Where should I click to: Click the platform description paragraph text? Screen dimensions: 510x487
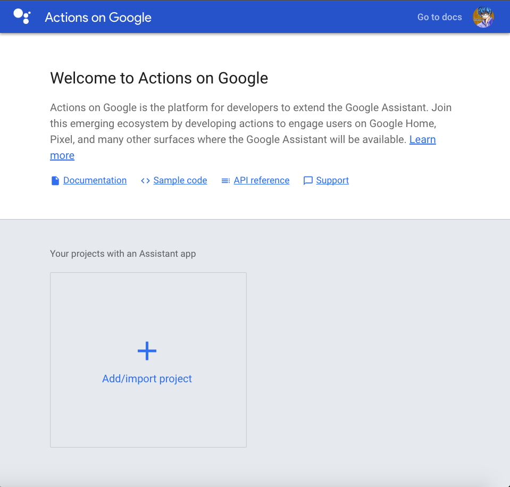pos(250,123)
